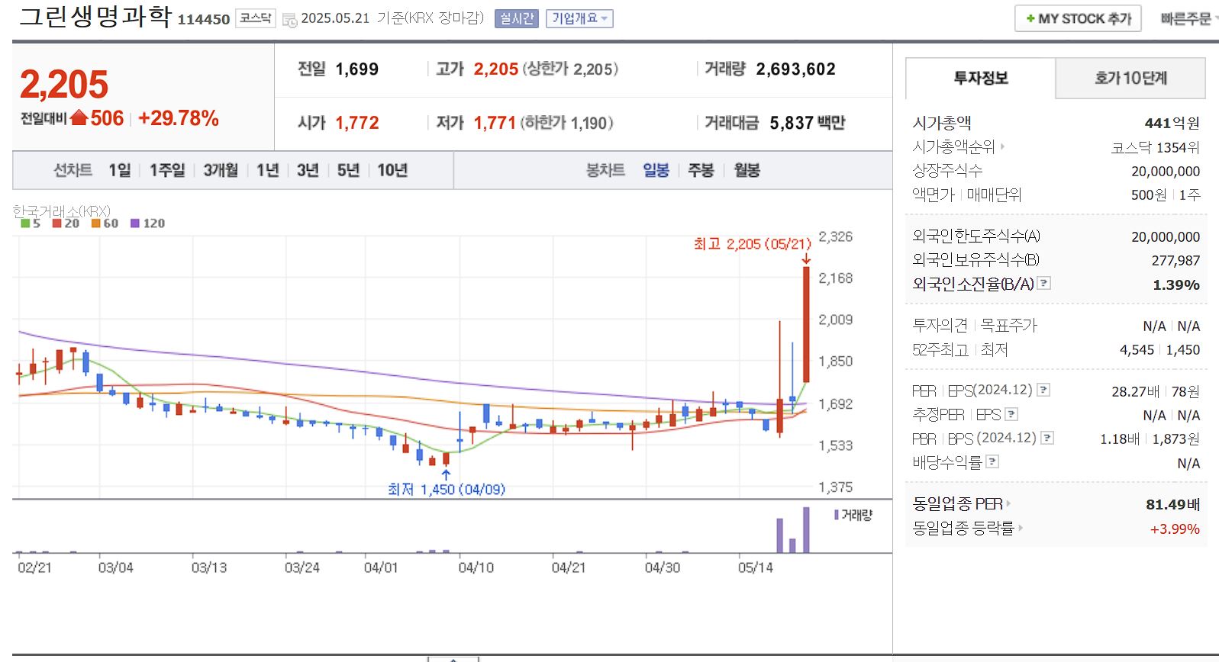Click the +29.78% change figure

point(179,118)
